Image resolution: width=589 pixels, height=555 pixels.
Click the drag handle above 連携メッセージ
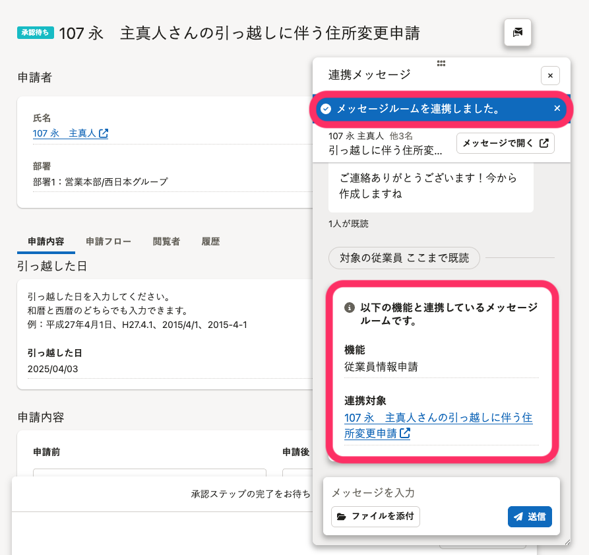pyautogui.click(x=441, y=63)
